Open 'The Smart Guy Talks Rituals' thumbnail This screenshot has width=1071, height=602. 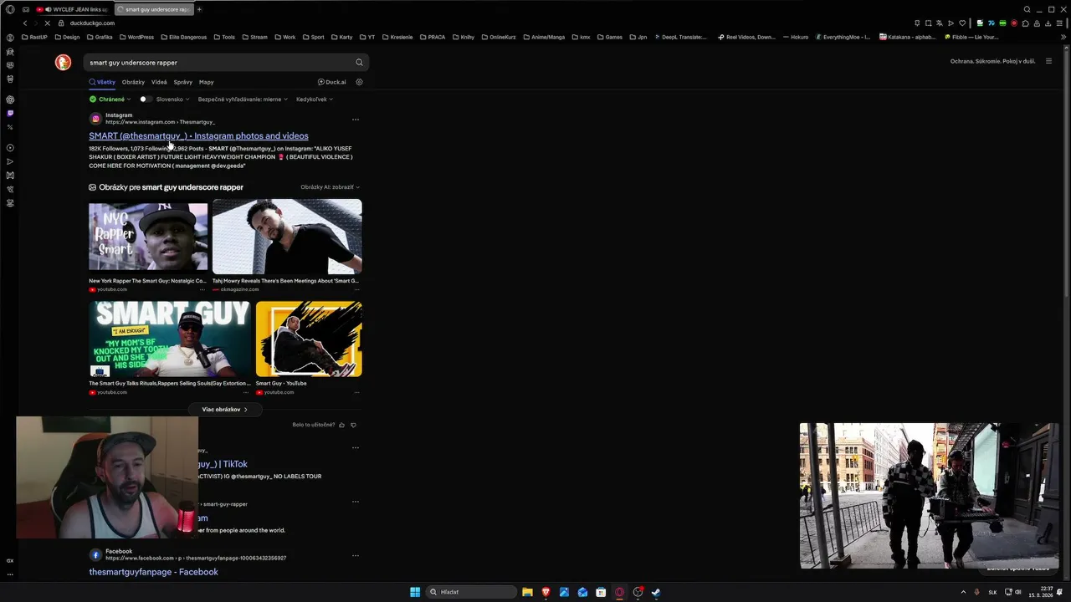pyautogui.click(x=170, y=339)
